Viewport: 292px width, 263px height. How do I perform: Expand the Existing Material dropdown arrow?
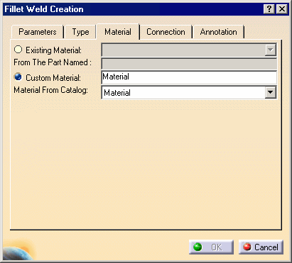(x=270, y=50)
